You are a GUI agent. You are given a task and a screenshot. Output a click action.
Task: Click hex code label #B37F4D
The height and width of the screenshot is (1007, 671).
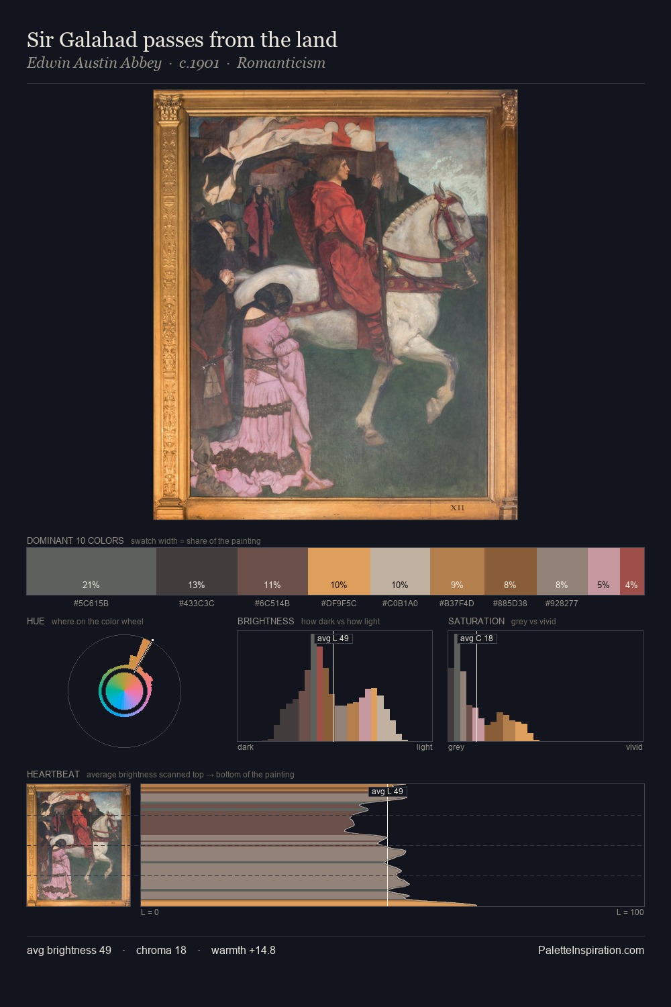coord(457,604)
